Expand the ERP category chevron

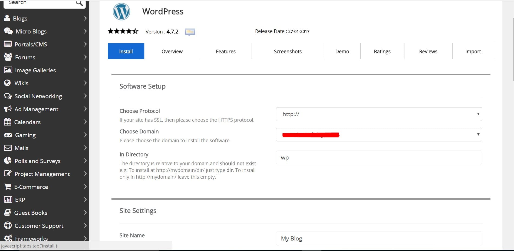[85, 199]
